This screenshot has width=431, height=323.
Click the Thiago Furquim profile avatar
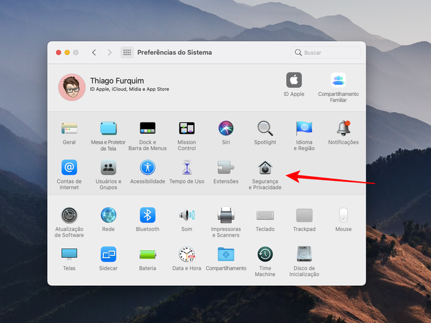72,87
